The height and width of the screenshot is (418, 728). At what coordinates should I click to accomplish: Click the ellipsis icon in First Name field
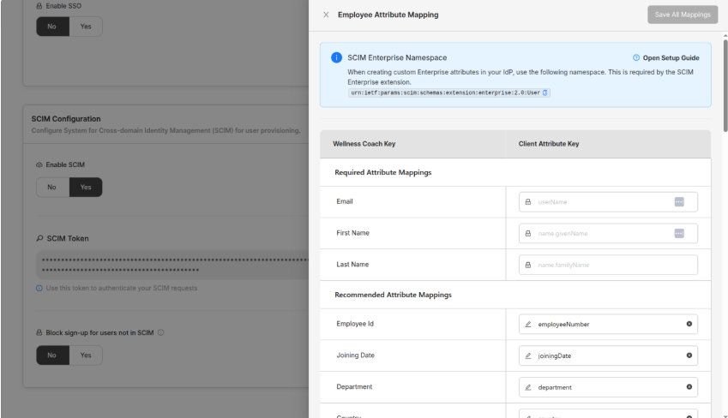tap(679, 233)
